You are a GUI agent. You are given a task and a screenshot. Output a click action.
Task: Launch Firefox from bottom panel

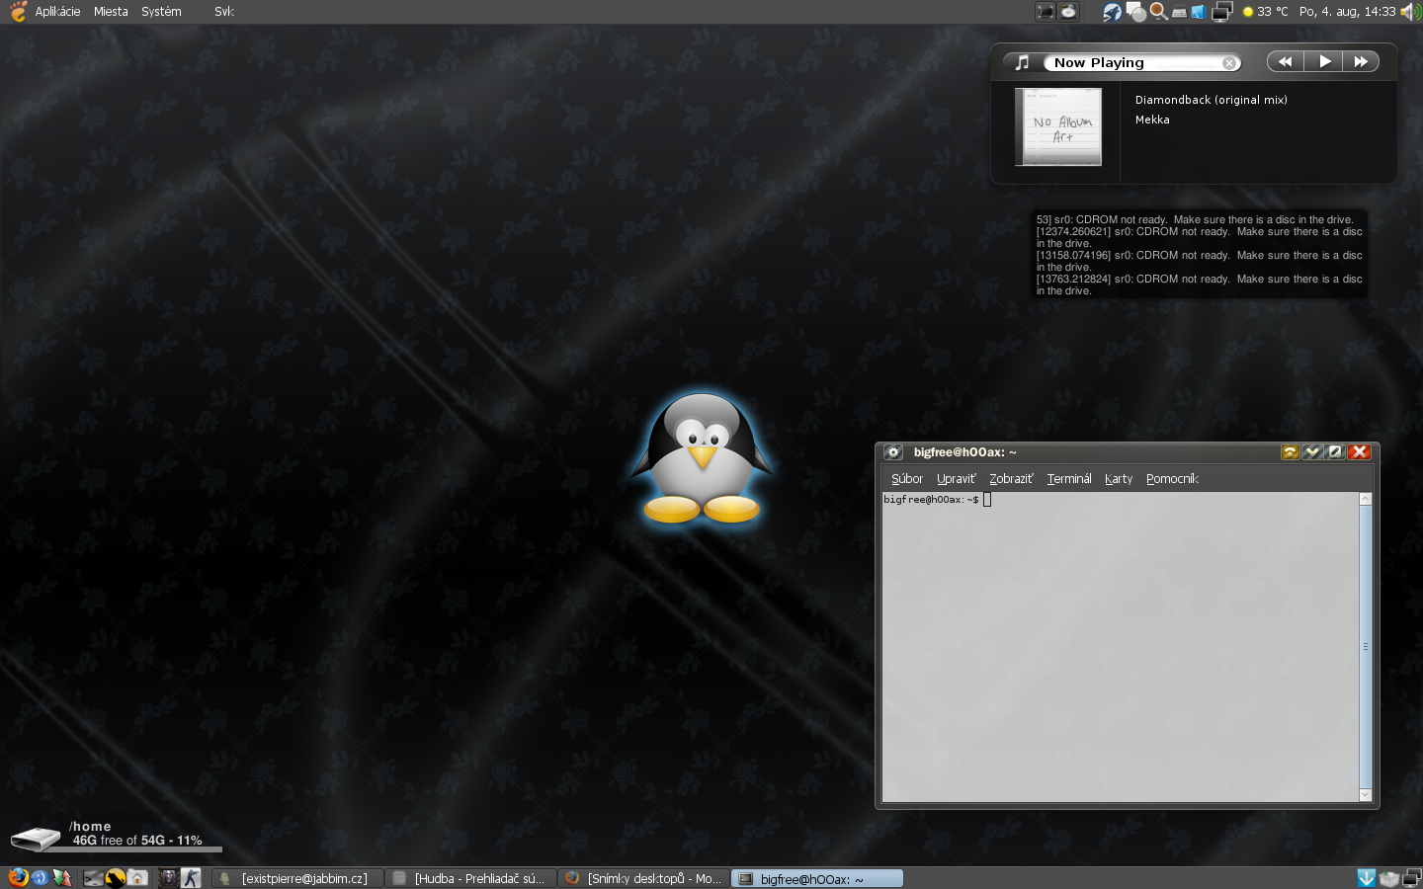coord(18,877)
